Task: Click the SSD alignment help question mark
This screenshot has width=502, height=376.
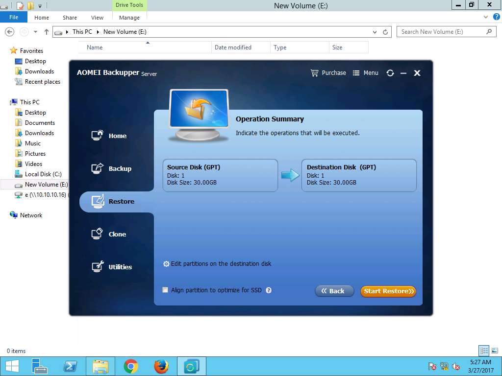Action: point(269,290)
